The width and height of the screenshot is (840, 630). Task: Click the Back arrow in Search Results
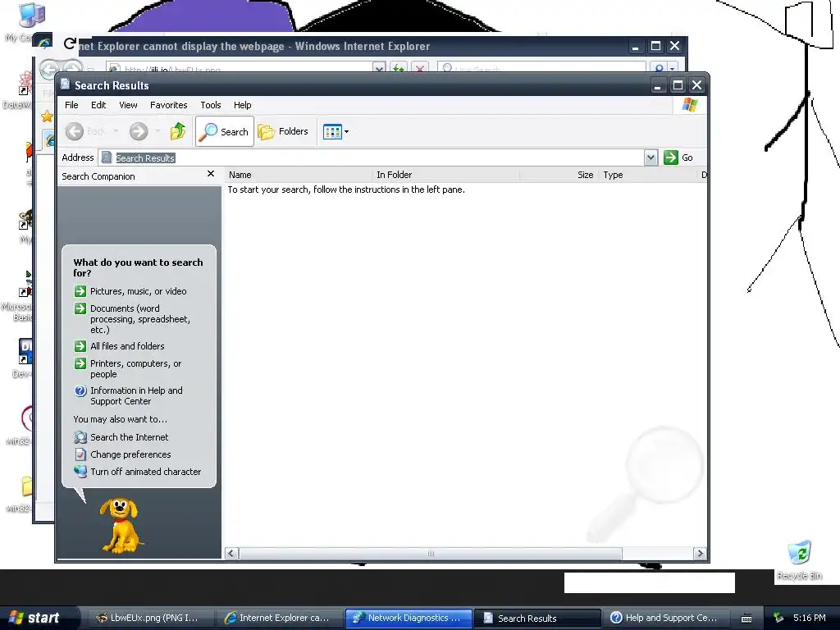75,131
